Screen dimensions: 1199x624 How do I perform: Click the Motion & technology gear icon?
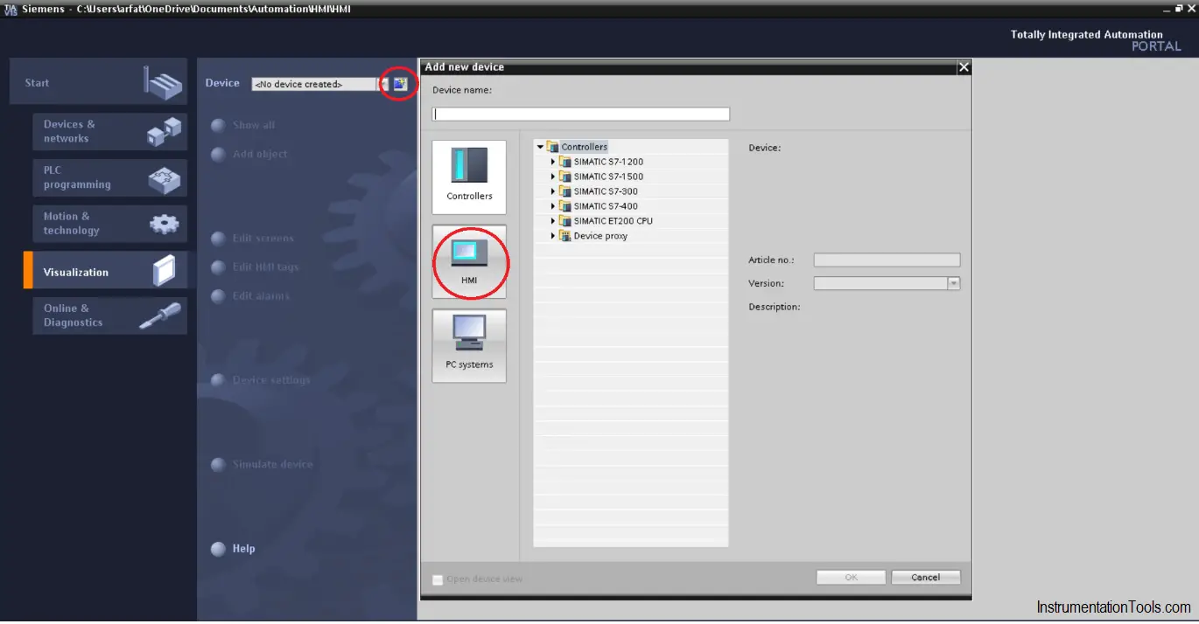point(164,224)
